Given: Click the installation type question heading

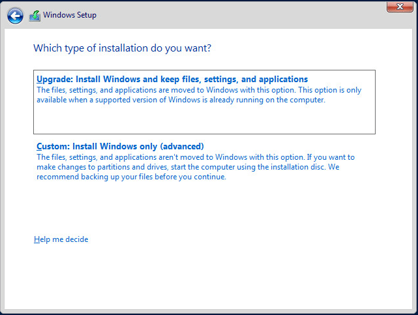Looking at the screenshot, I should pyautogui.click(x=122, y=48).
